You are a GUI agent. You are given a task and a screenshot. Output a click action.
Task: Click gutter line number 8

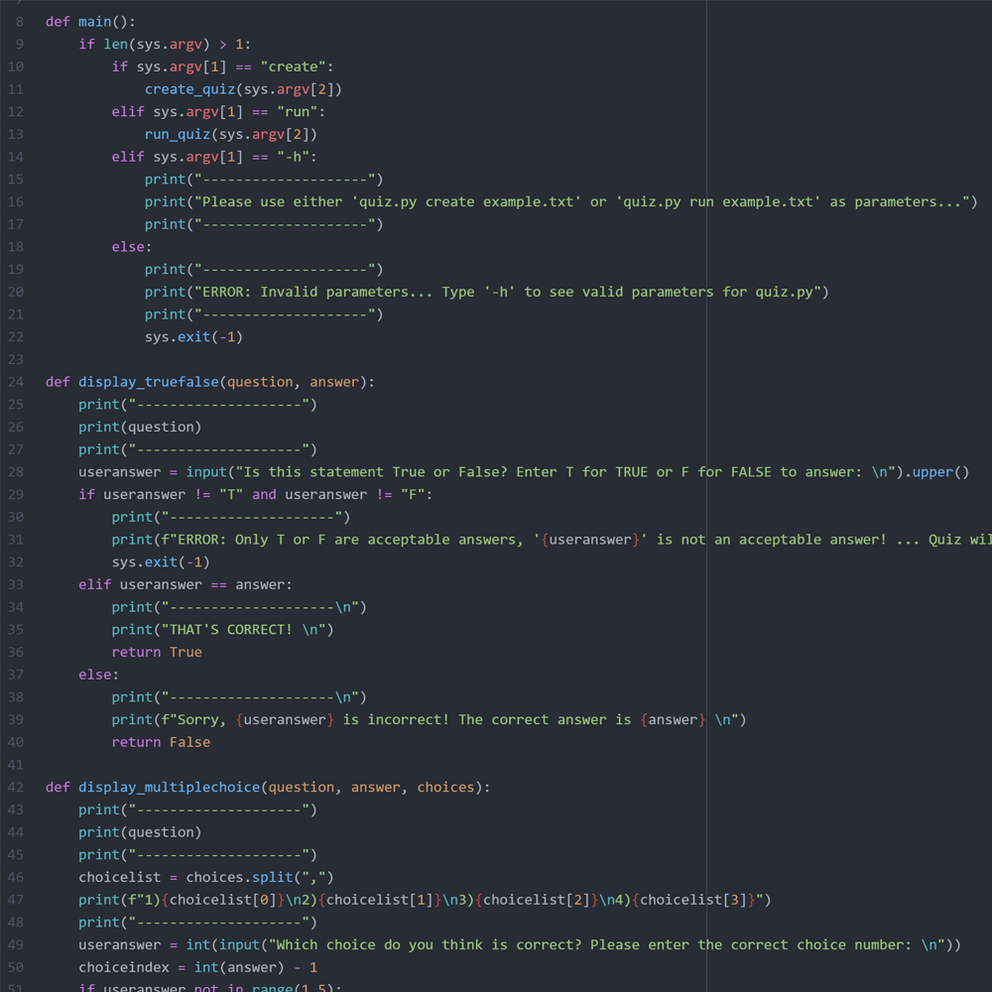coord(20,22)
